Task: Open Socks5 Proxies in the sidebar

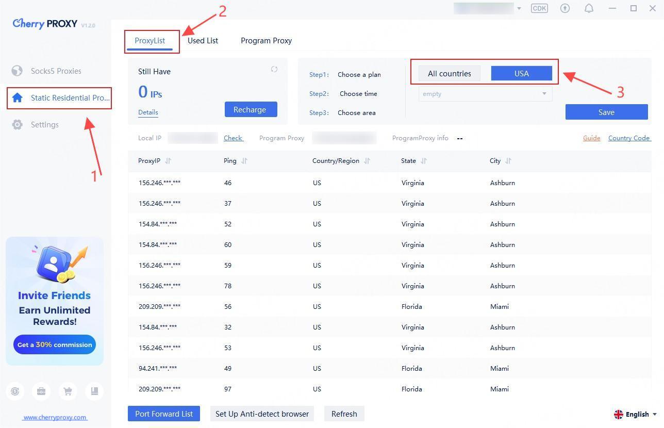Action: point(56,71)
